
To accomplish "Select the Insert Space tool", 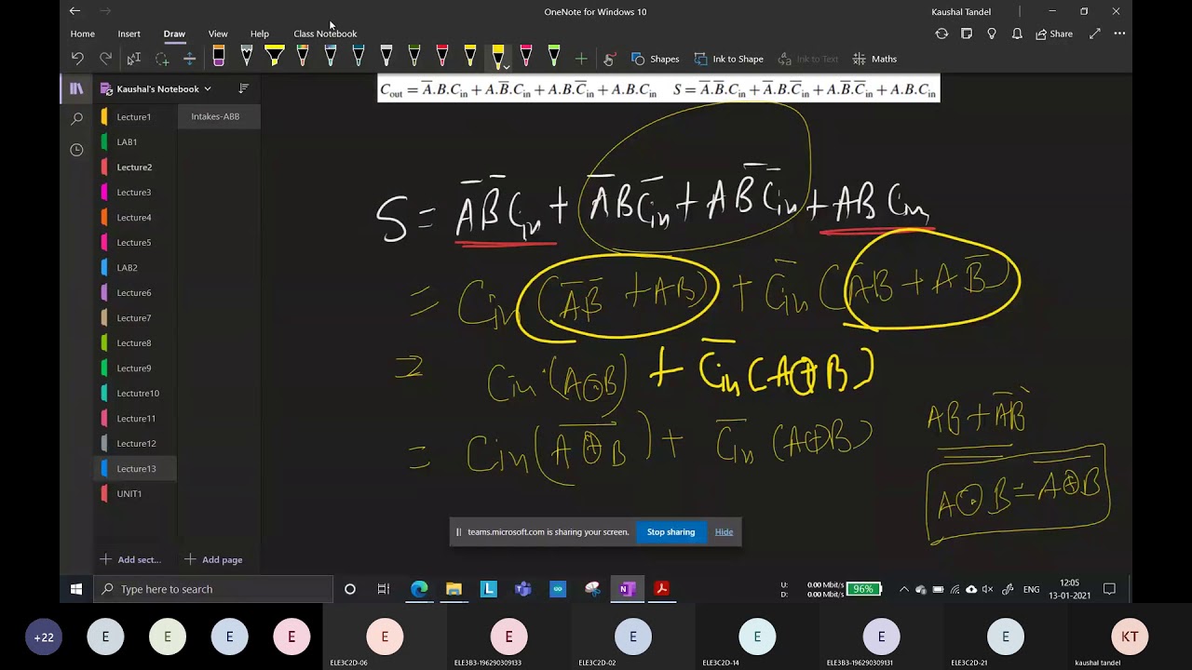I will coord(189,59).
